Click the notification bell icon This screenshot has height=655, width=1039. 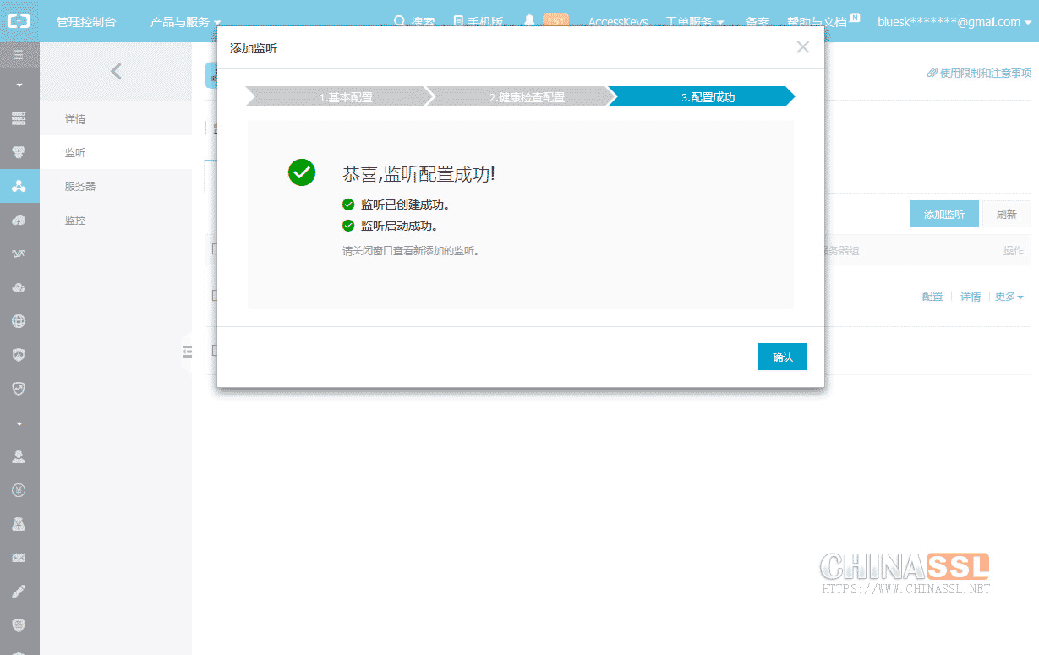[529, 21]
